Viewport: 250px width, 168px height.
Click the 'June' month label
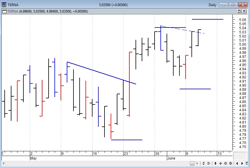click(x=171, y=158)
